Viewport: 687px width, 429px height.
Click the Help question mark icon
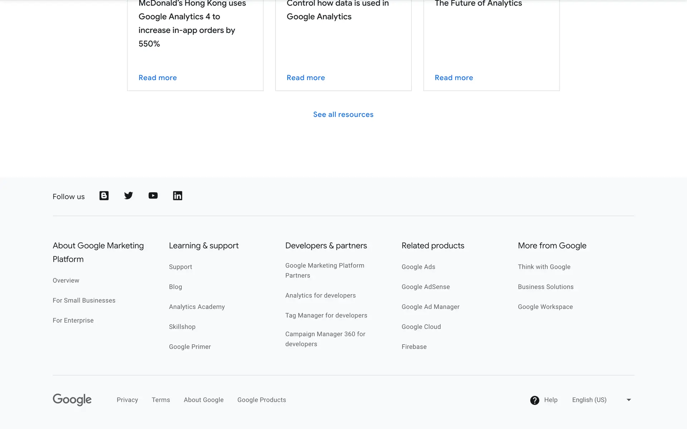(535, 400)
